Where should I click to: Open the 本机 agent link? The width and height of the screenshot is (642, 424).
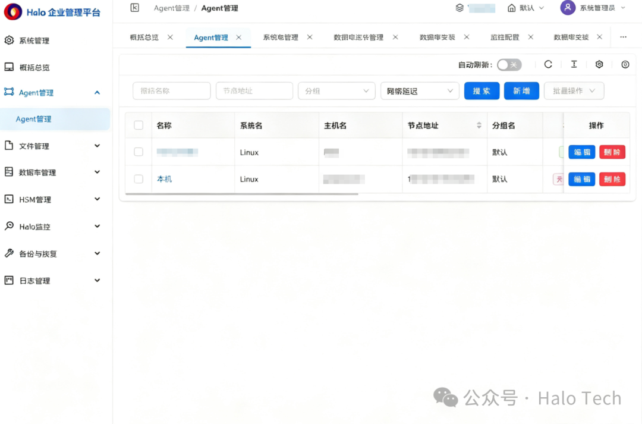(164, 179)
